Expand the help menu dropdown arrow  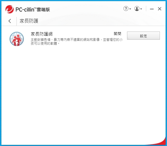coord(130,9)
